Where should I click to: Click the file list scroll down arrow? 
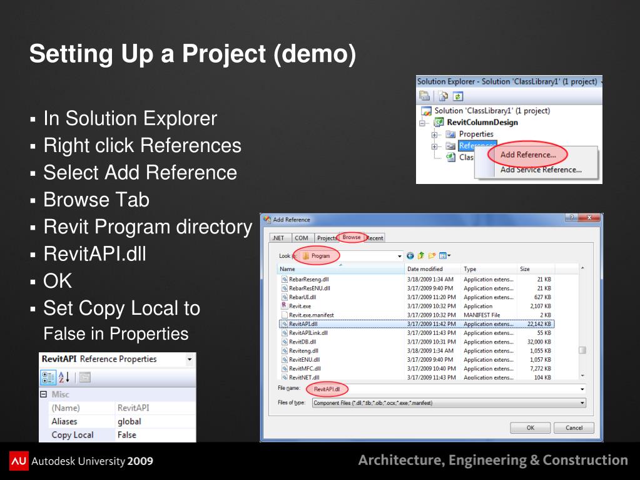tap(582, 375)
